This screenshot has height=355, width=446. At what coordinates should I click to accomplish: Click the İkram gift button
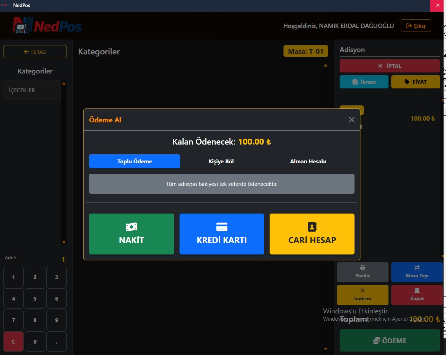(x=364, y=82)
